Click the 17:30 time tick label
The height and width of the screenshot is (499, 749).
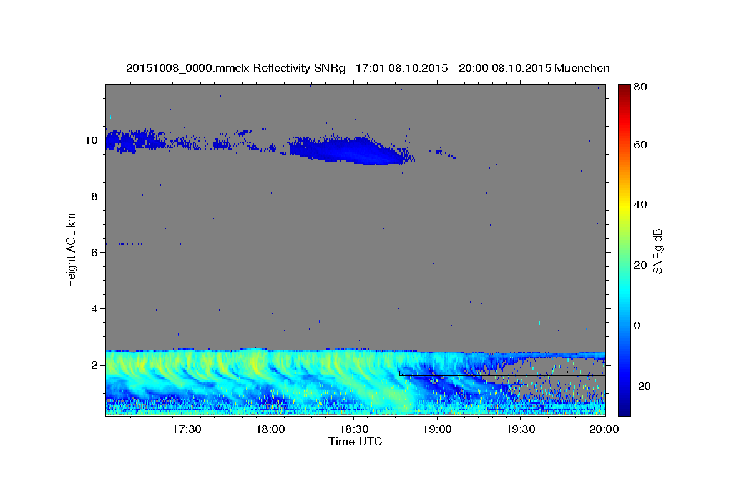click(x=186, y=430)
